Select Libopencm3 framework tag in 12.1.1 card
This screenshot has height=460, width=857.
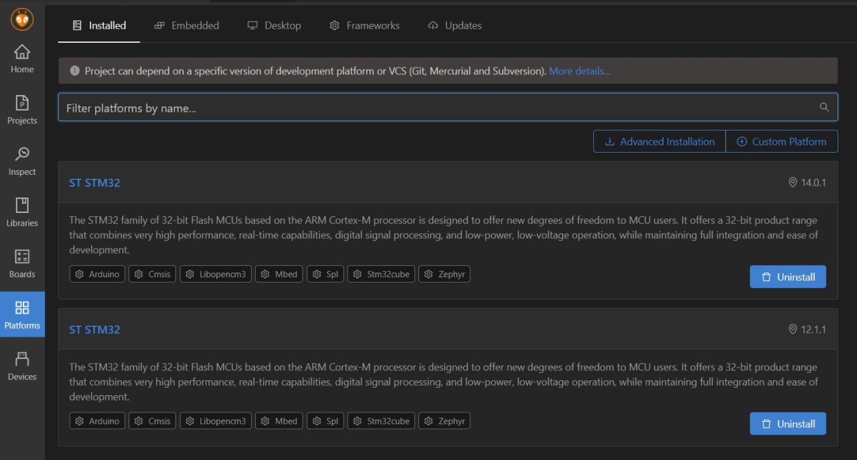(216, 421)
